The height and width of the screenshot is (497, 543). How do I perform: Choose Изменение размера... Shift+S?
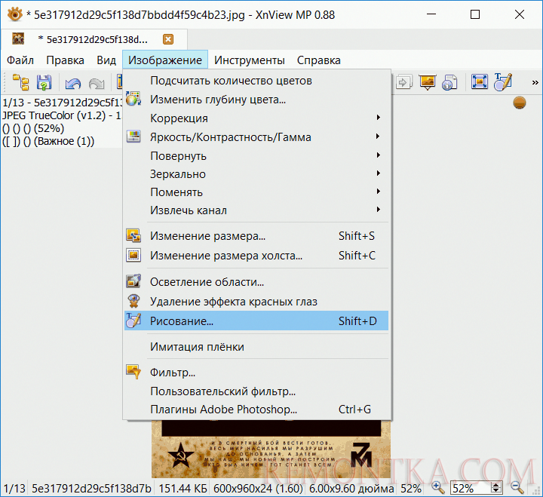pos(256,236)
